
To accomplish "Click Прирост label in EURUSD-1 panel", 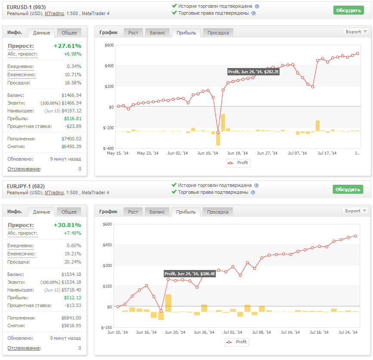I will pos(21,46).
